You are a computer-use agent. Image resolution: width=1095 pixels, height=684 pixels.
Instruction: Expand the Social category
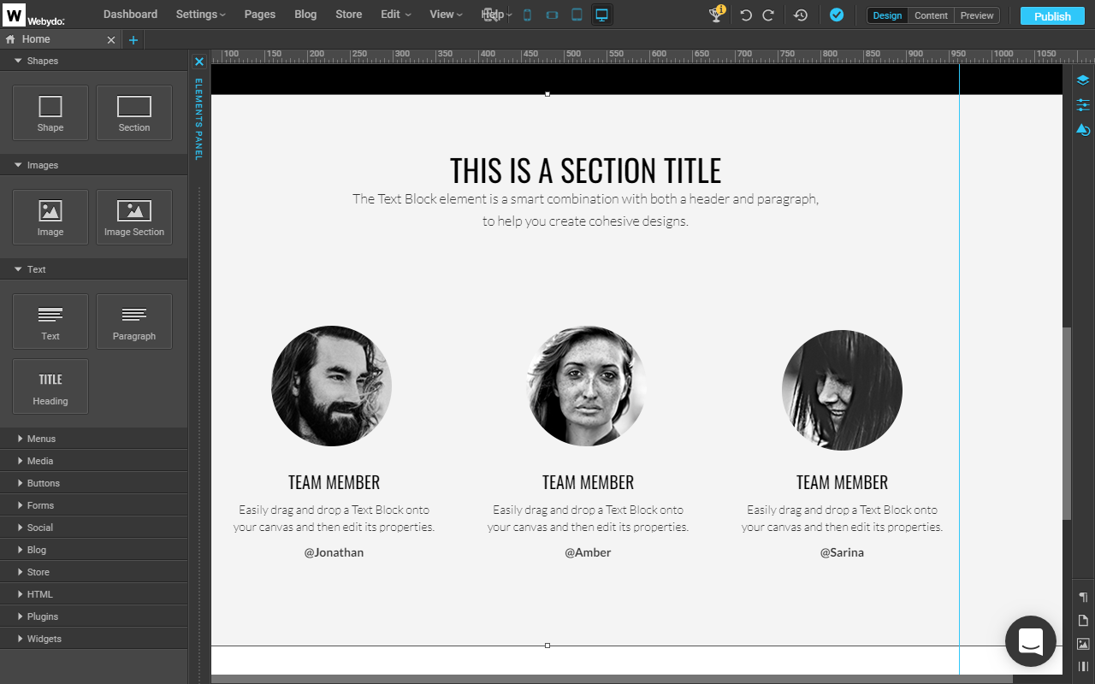94,528
